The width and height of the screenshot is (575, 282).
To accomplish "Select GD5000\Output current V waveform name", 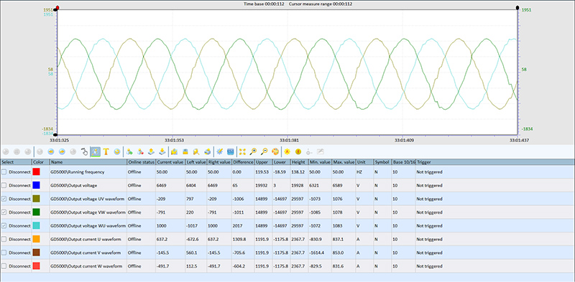I will pyautogui.click(x=88, y=253).
